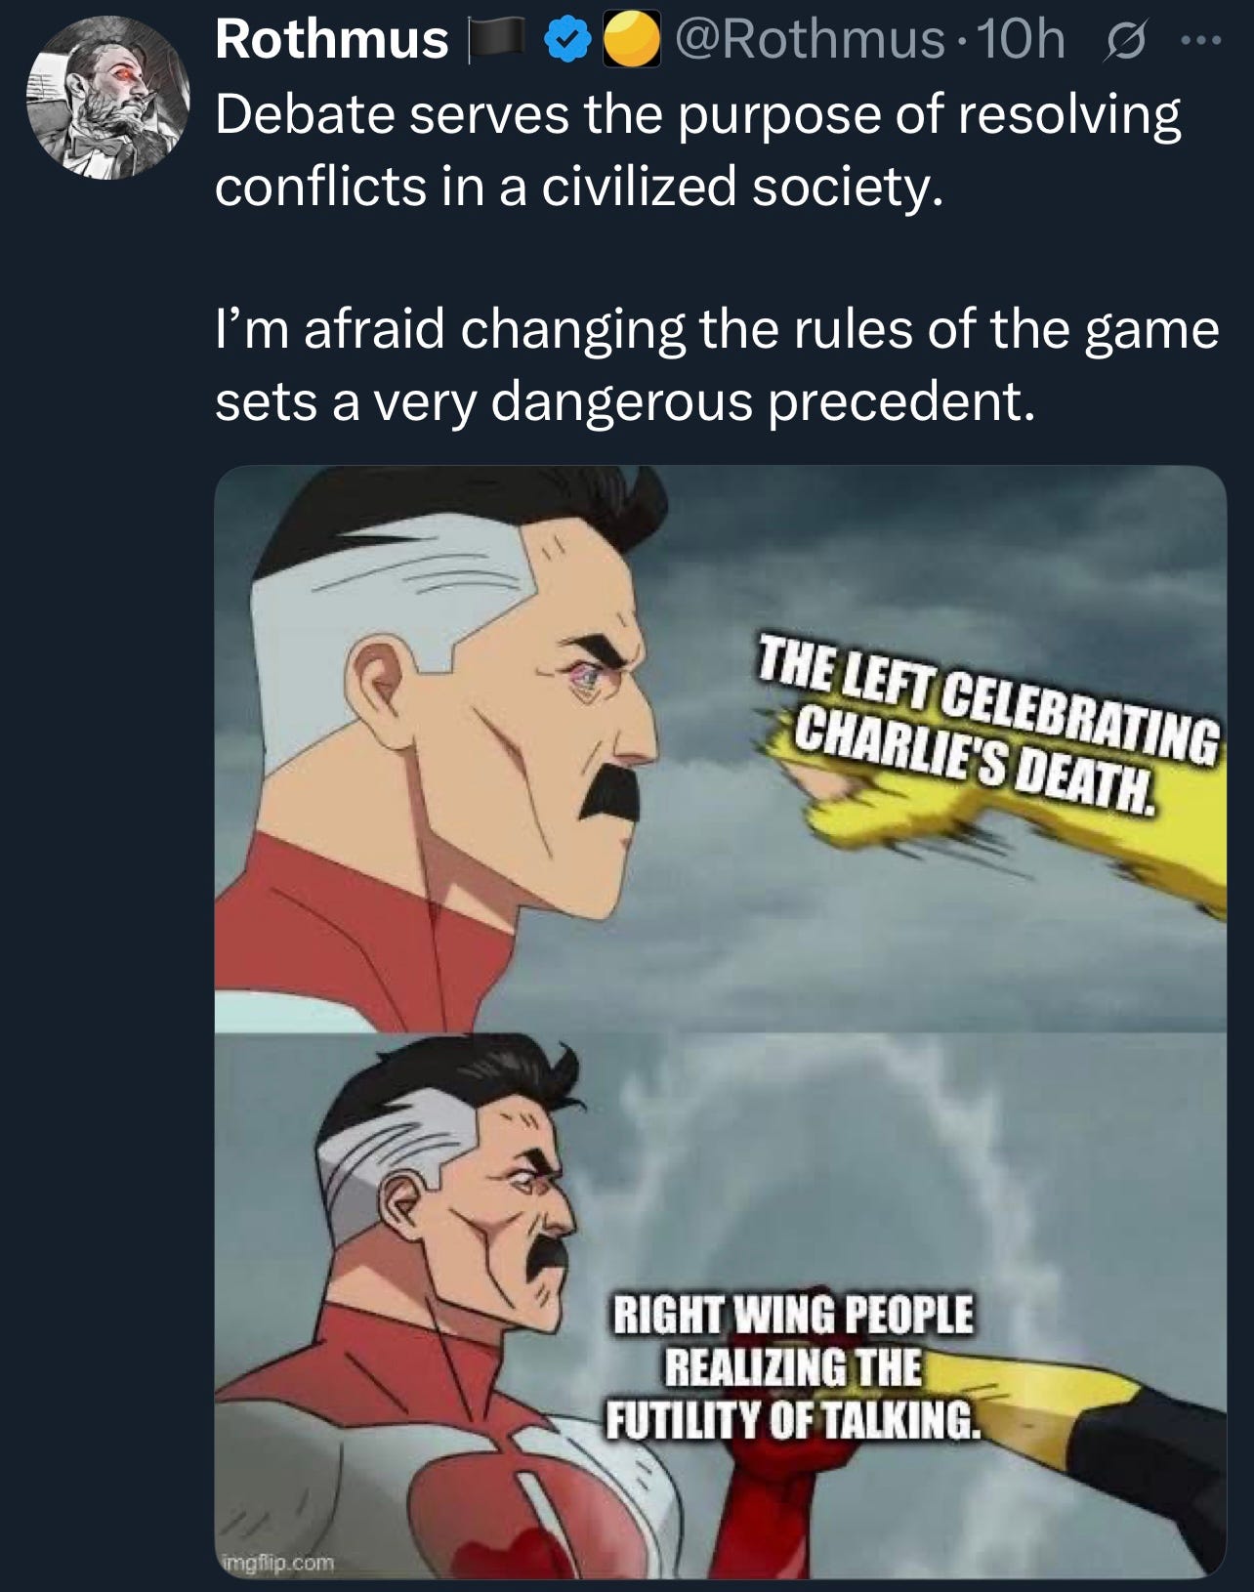1254x1592 pixels.
Task: Click the imgflip.com watermark
Action: [278, 1563]
